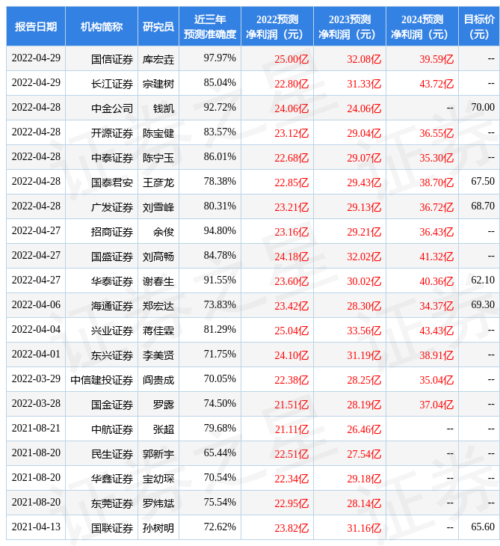Image resolution: width=500 pixels, height=546 pixels.
Task: Click researcher name 王彦龙
Action: click(158, 182)
